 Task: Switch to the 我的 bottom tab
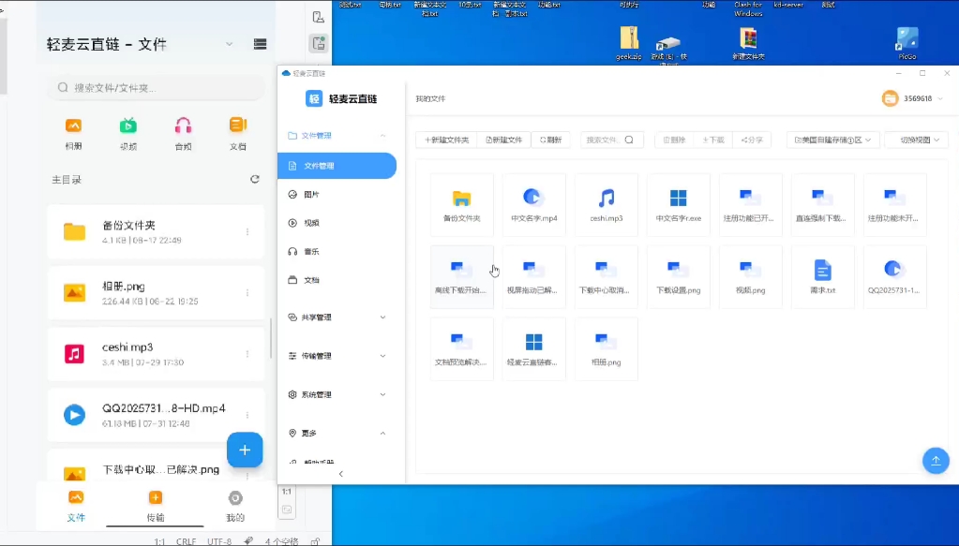coord(235,506)
